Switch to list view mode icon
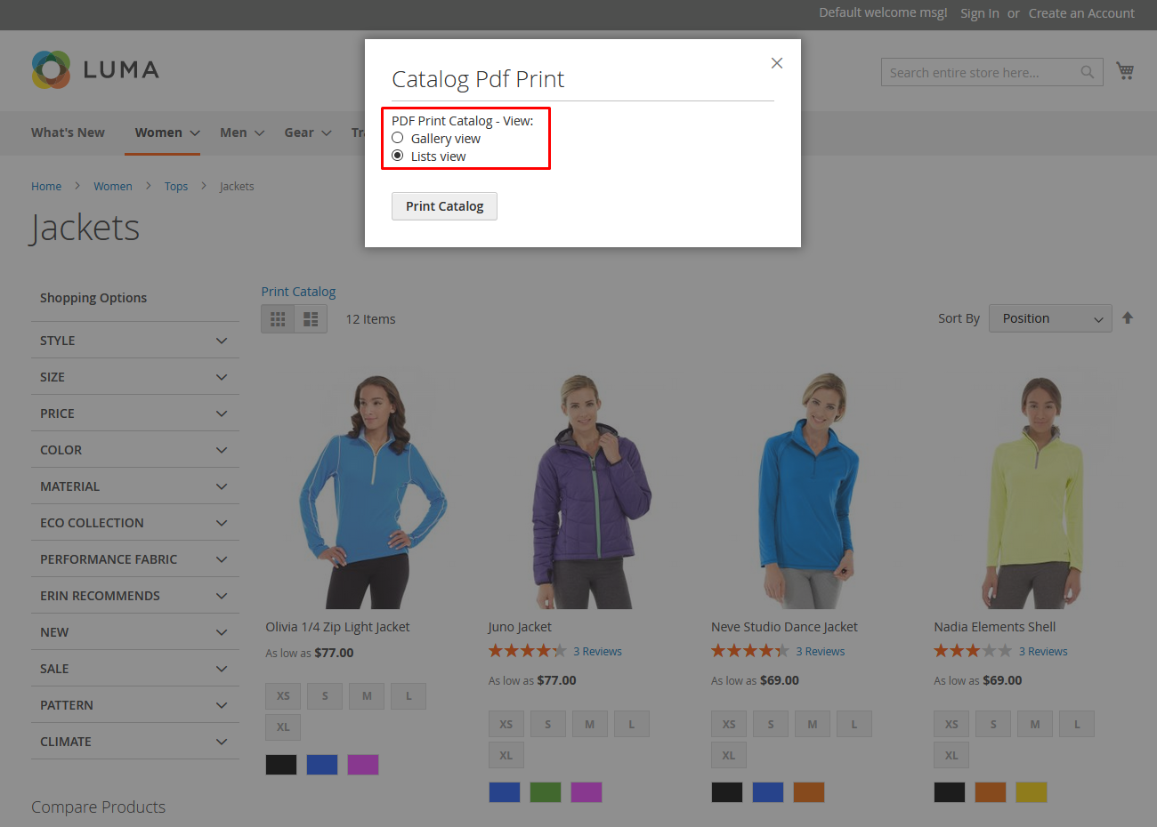This screenshot has height=827, width=1157. (x=311, y=319)
